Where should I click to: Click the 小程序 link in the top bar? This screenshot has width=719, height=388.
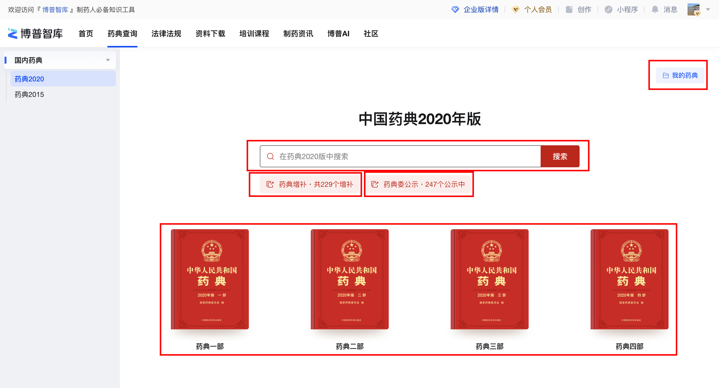coord(628,10)
